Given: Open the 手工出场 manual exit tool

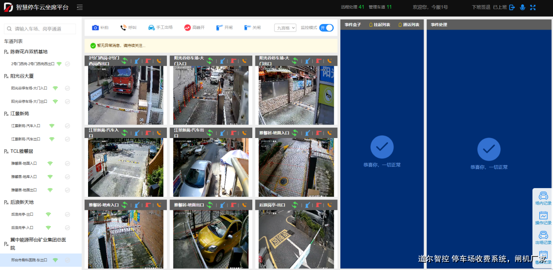Looking at the screenshot, I should tap(151, 27).
